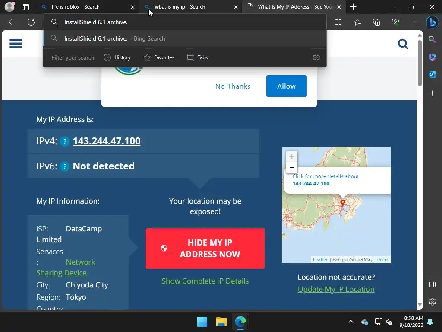
Task: Switch to 'life is roblox - Search' tab
Action: [x=88, y=7]
